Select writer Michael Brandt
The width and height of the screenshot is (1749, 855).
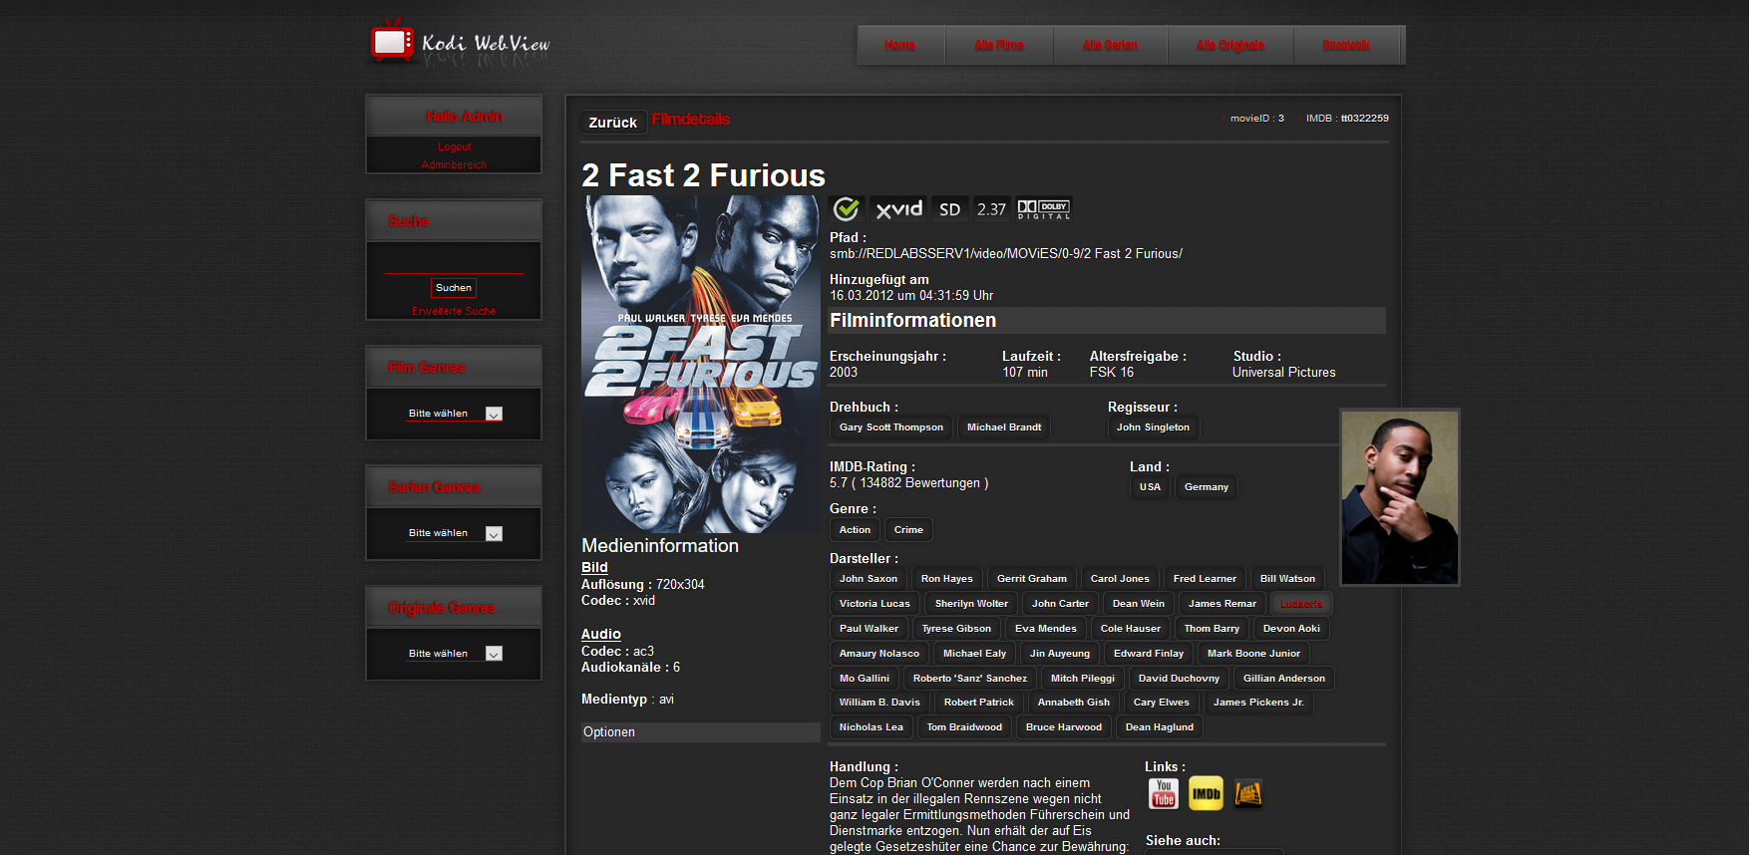(1004, 427)
